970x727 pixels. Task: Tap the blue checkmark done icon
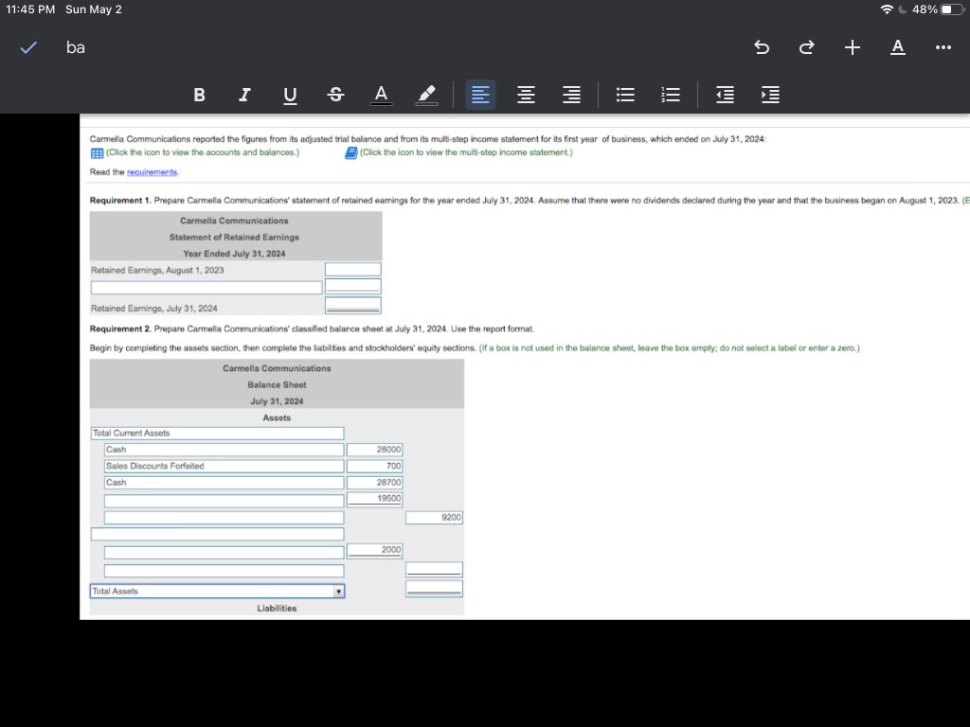[28, 47]
